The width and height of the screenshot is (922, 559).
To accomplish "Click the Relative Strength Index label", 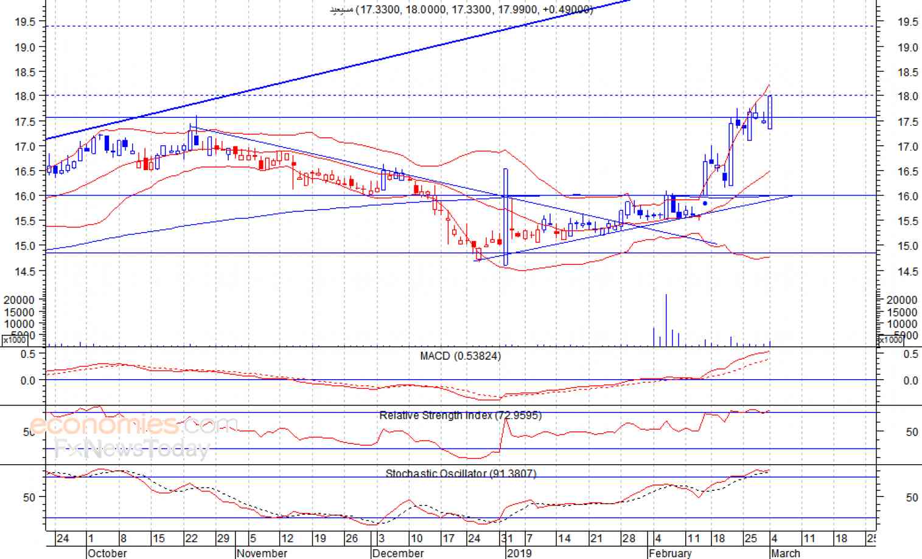I will point(460,416).
